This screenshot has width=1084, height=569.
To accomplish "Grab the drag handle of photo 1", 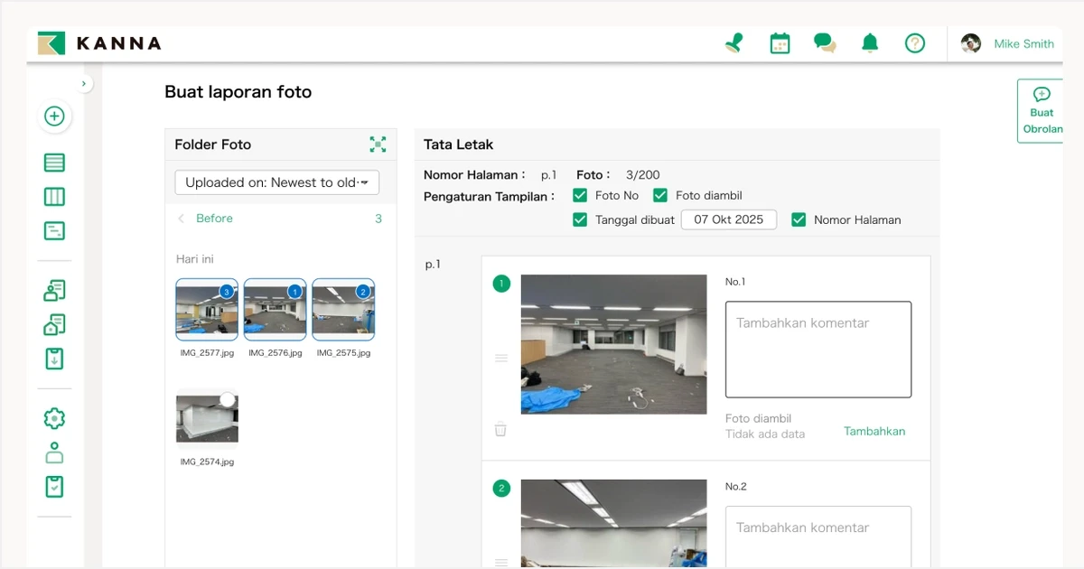I will 501,359.
